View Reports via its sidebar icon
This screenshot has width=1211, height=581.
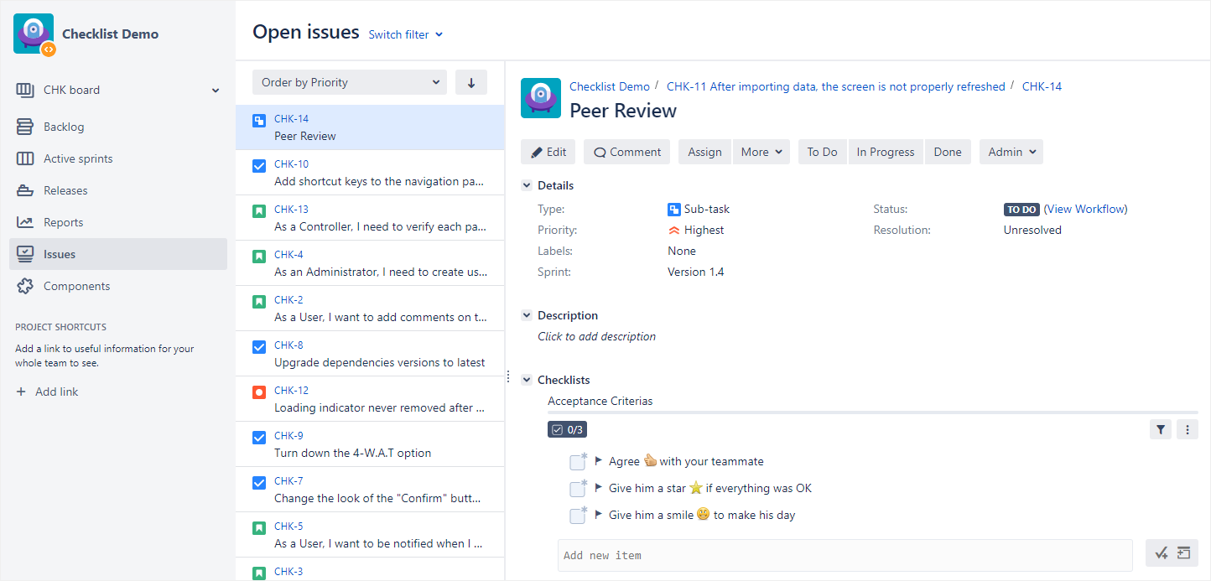click(x=24, y=221)
